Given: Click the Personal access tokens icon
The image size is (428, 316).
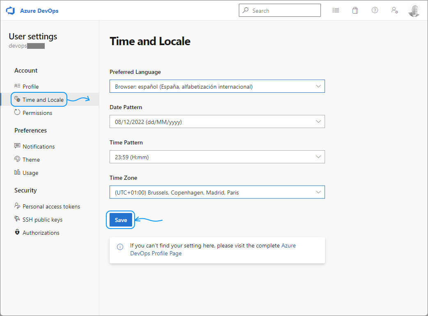Looking at the screenshot, I should point(17,206).
